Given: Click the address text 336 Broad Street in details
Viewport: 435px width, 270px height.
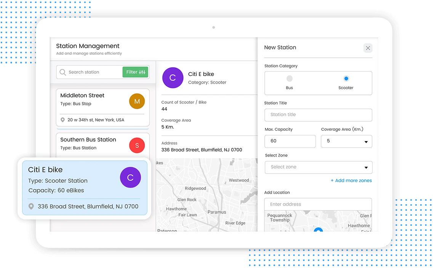Looking at the screenshot, I should point(202,150).
